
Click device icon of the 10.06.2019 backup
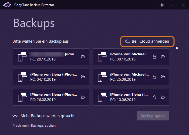(x=102, y=97)
